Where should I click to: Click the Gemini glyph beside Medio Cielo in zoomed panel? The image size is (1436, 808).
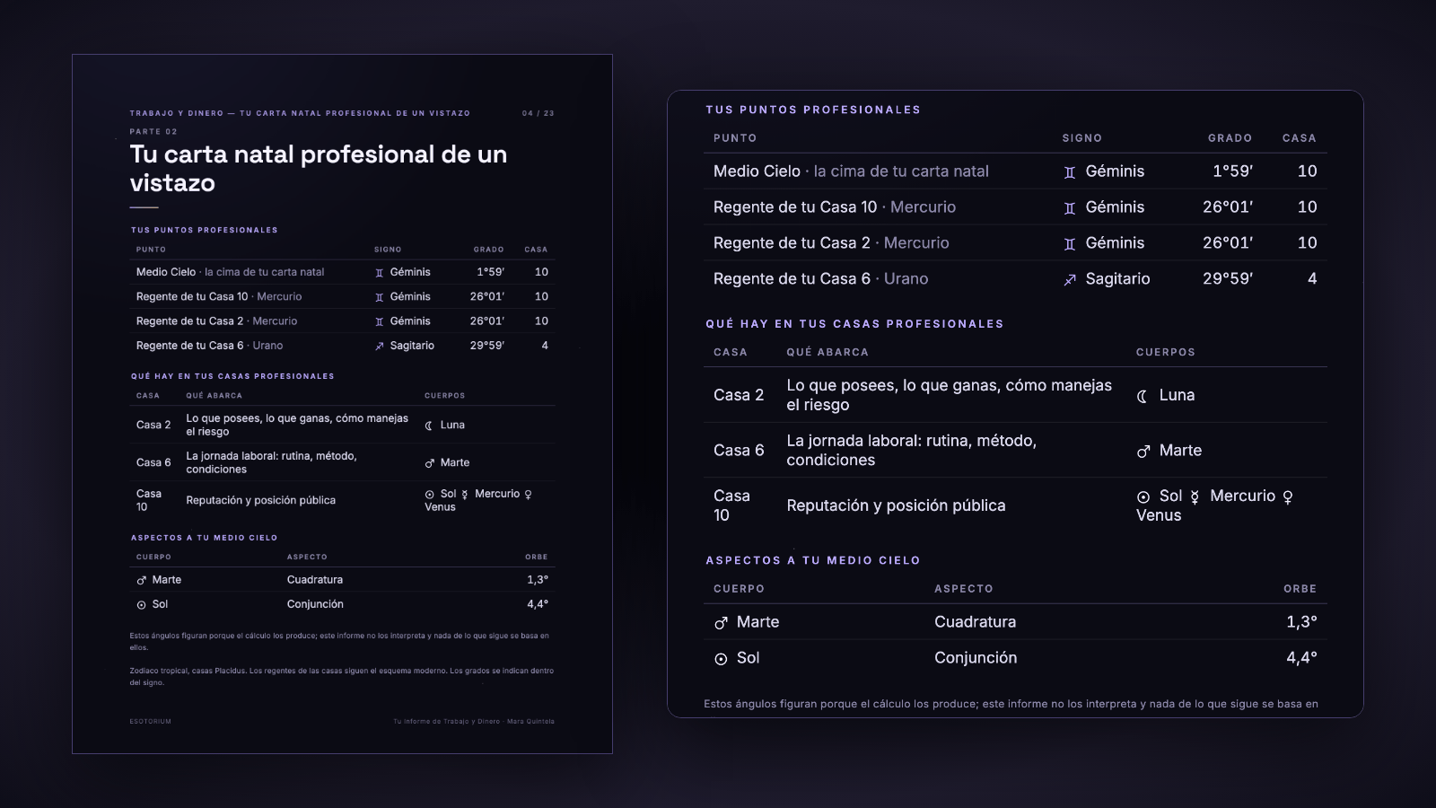tap(1070, 171)
